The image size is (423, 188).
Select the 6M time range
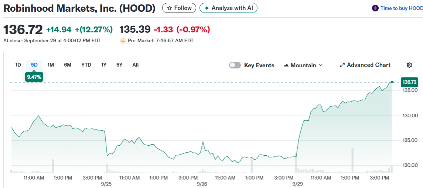68,65
